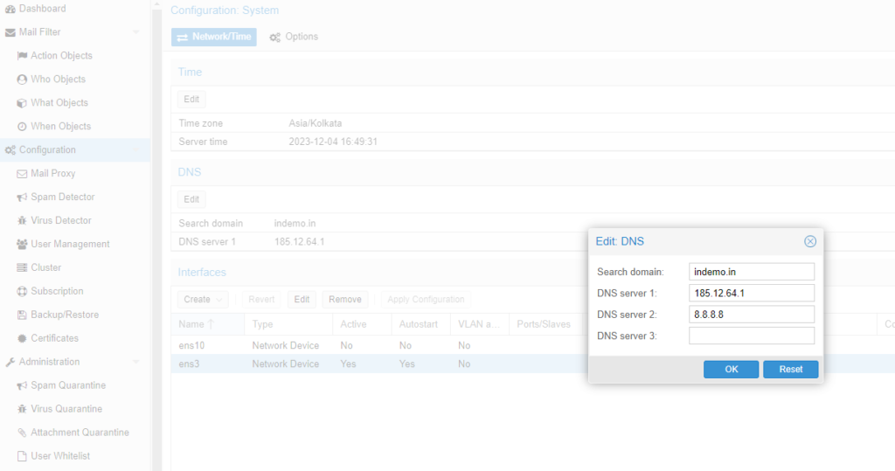Click Edit button under DNS section
The width and height of the screenshot is (895, 471).
[191, 199]
